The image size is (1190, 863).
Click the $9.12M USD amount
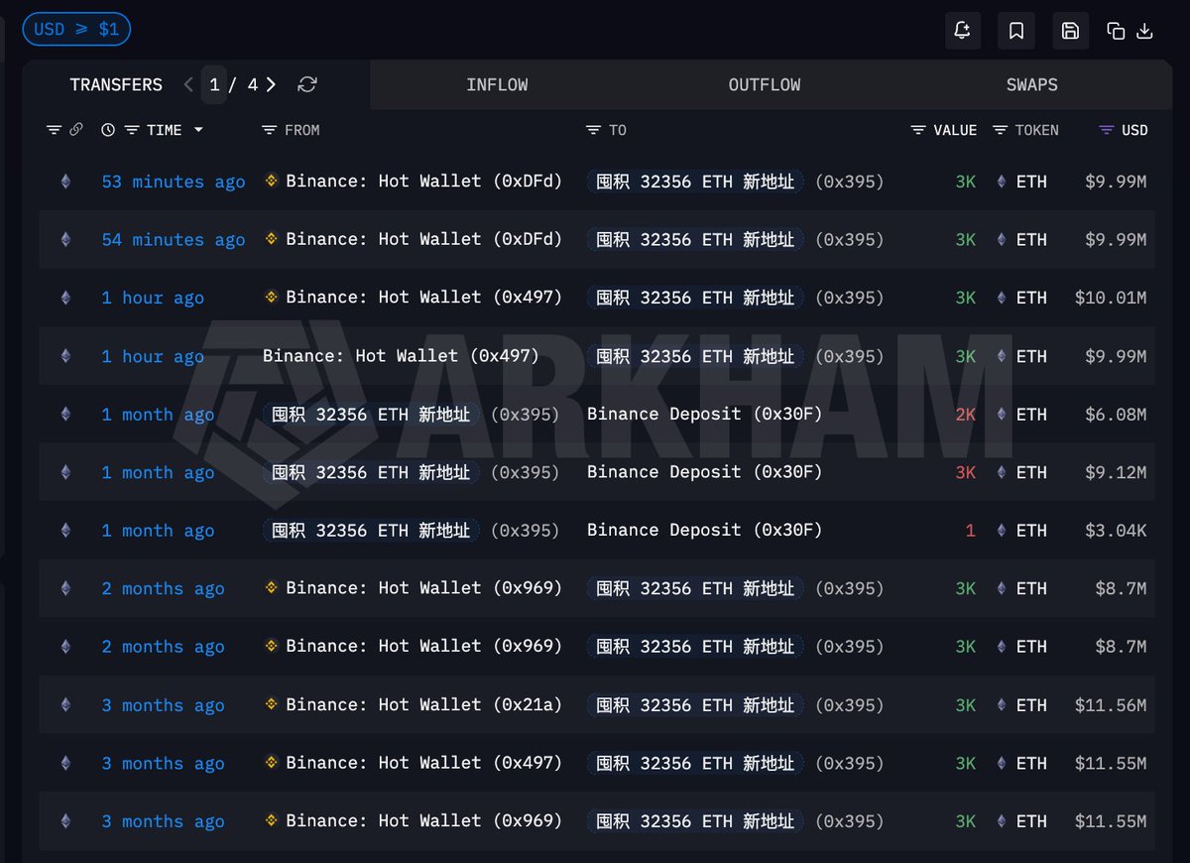(x=1117, y=472)
